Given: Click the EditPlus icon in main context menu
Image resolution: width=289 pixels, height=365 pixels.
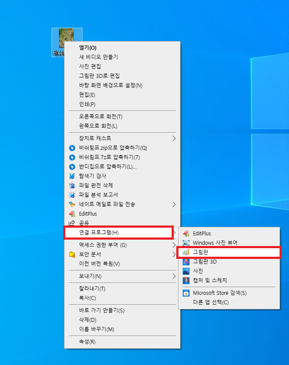Looking at the screenshot, I should (x=72, y=214).
